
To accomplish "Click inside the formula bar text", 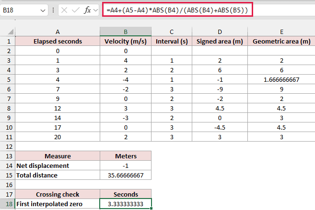I will point(177,10).
